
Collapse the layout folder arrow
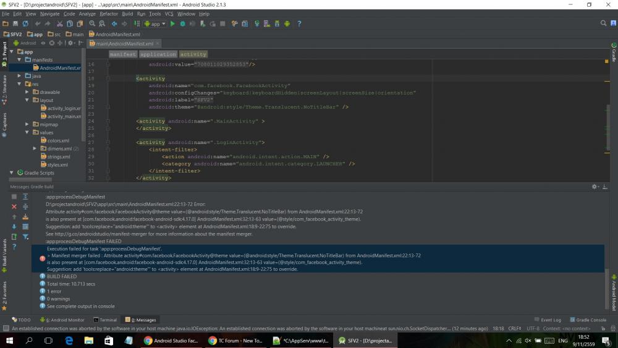pyautogui.click(x=27, y=100)
